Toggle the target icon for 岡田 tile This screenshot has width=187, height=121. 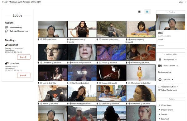[x=41, y=39]
